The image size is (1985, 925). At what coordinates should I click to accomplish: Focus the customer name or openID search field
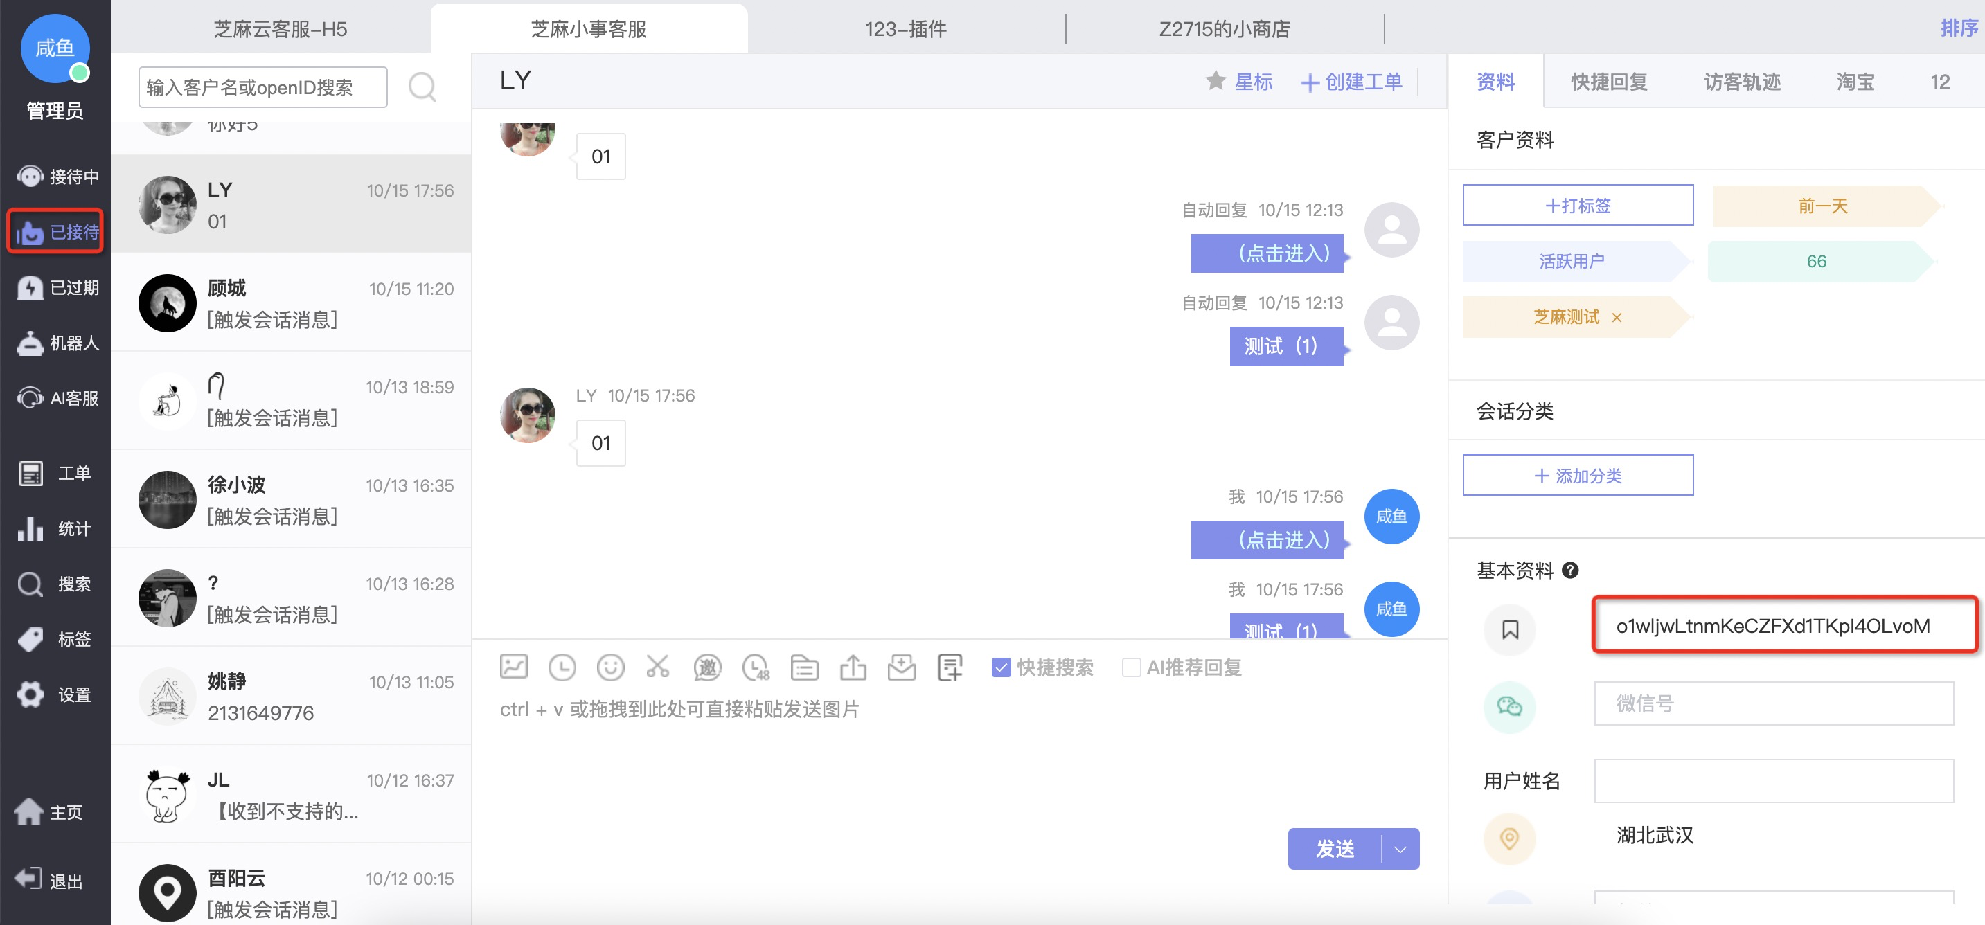click(262, 87)
